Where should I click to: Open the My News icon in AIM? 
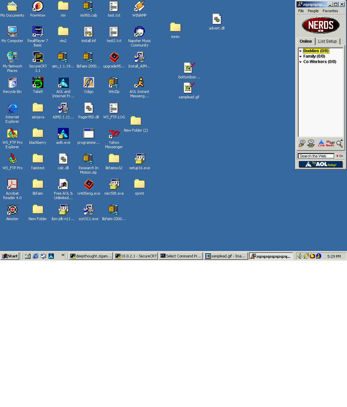tap(330, 143)
